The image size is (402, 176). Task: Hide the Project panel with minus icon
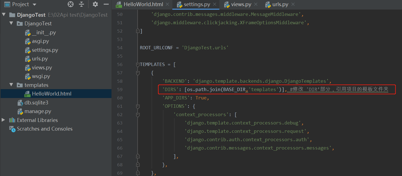pyautogui.click(x=106, y=4)
